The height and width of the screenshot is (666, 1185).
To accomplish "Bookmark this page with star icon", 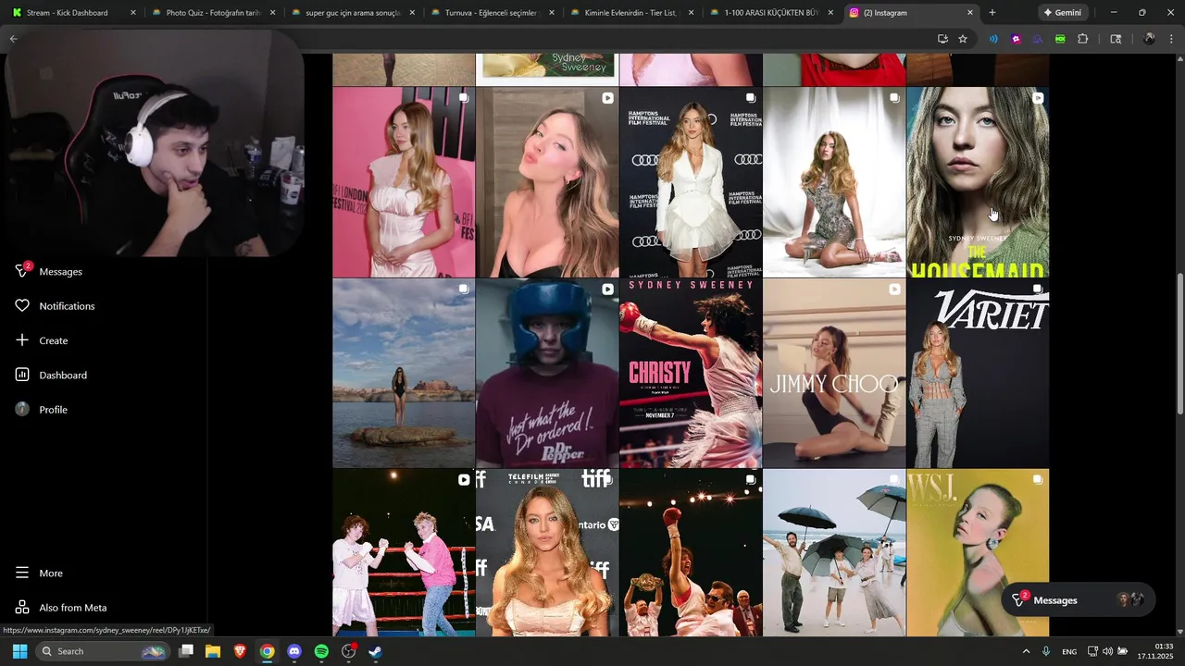I will 963,39.
